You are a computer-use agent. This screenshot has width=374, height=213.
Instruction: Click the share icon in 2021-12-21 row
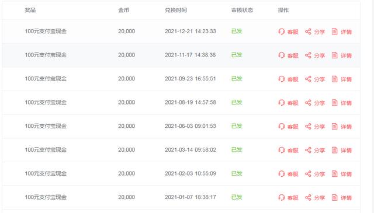coord(308,32)
